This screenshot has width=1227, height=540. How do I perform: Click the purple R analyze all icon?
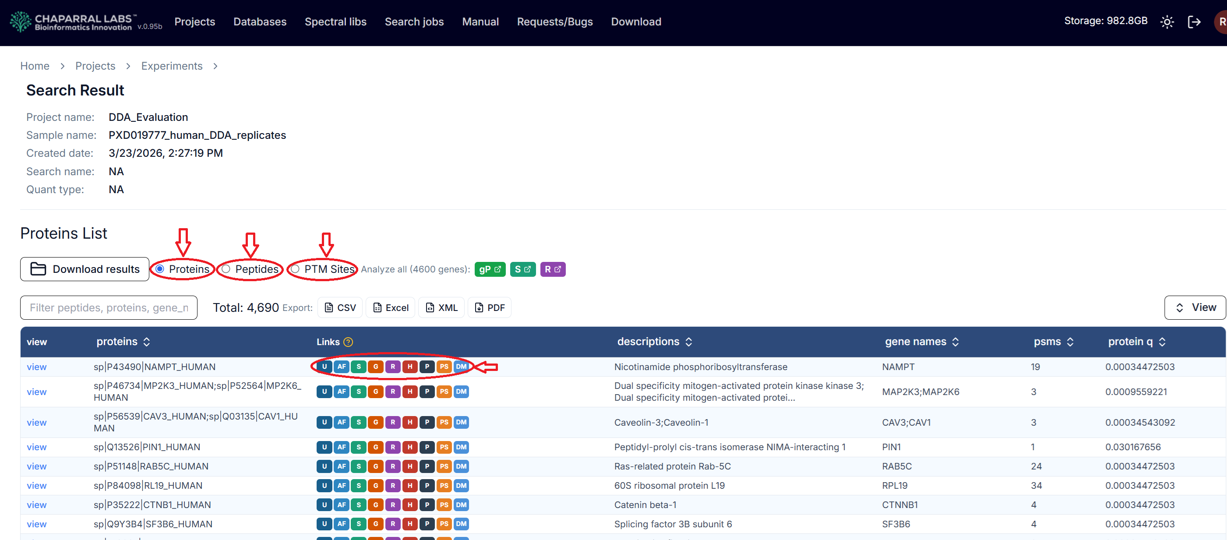click(x=552, y=269)
